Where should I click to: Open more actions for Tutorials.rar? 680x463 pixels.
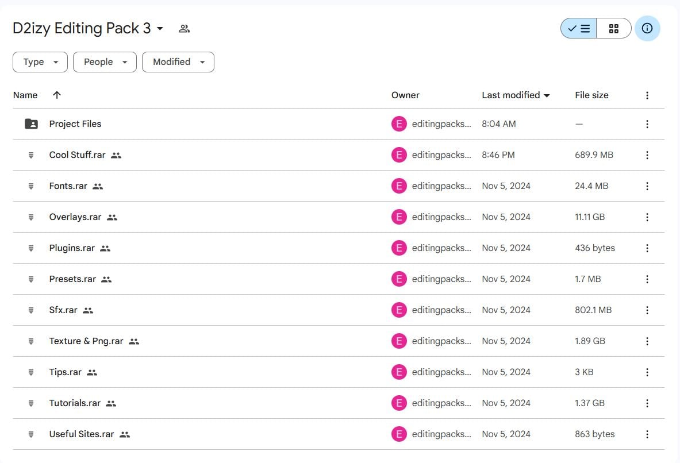(647, 403)
